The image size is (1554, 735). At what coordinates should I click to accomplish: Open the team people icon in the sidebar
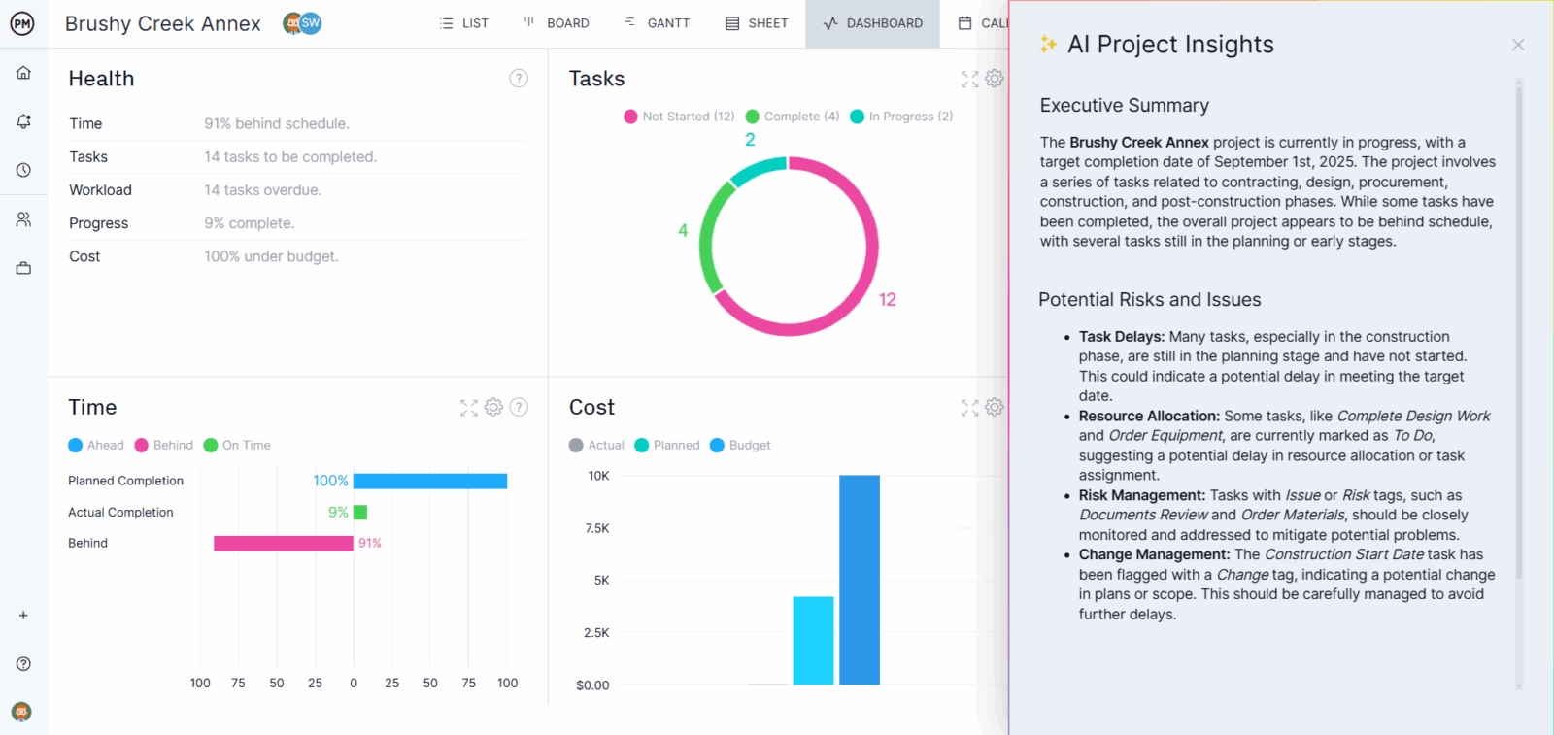pos(23,219)
